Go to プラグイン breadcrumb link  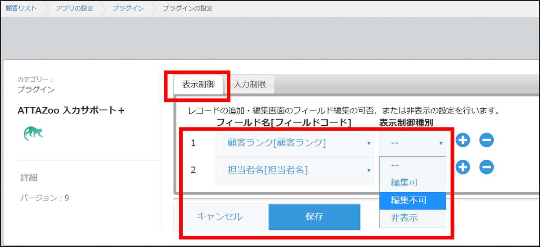click(128, 8)
